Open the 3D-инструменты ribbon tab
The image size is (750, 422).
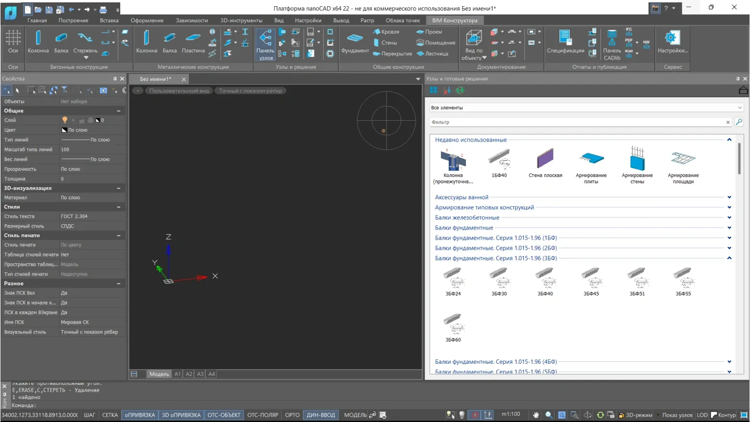coord(241,21)
